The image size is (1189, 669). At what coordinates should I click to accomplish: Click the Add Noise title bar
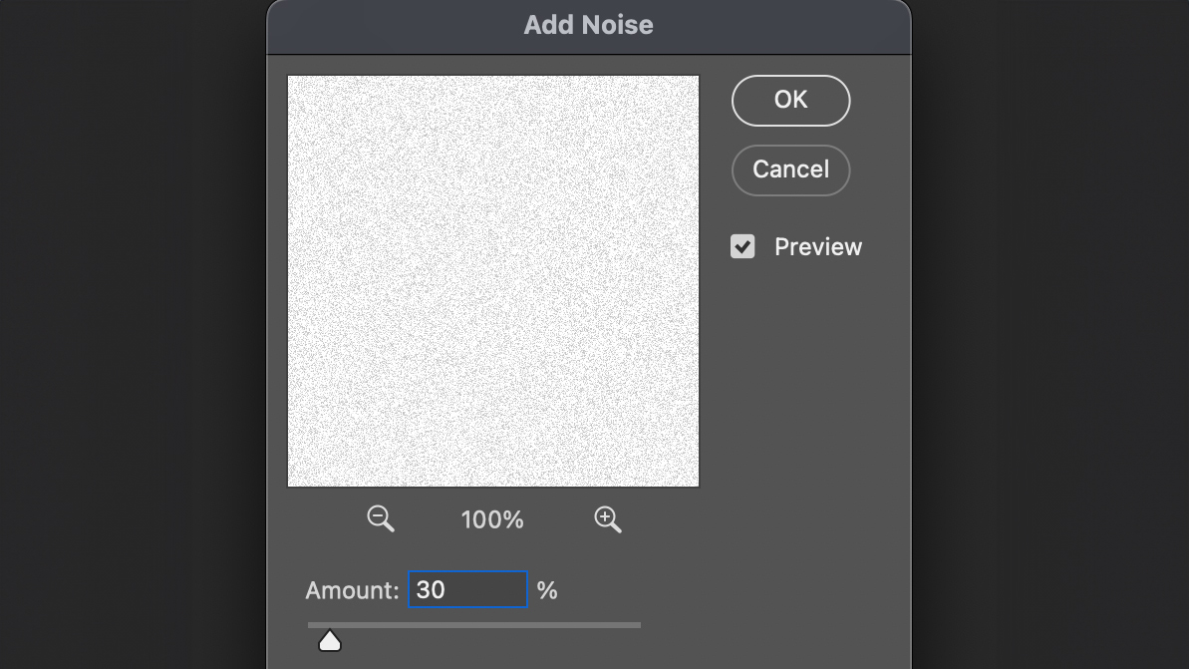pos(588,25)
